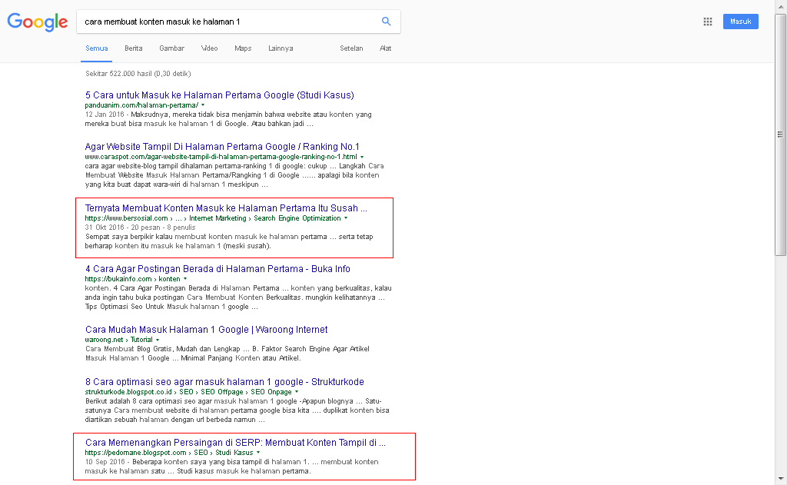Click the blue search magnifier icon
This screenshot has height=485, width=787.
click(386, 21)
